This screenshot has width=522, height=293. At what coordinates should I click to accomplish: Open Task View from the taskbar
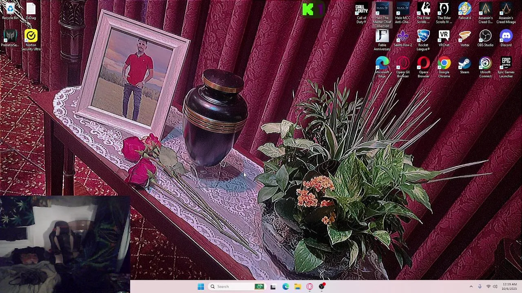click(273, 286)
